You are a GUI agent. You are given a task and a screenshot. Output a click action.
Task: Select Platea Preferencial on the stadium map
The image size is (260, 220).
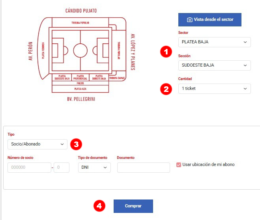(80, 77)
